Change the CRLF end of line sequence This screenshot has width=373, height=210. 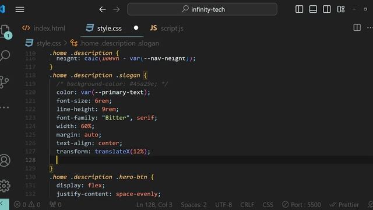click(247, 205)
